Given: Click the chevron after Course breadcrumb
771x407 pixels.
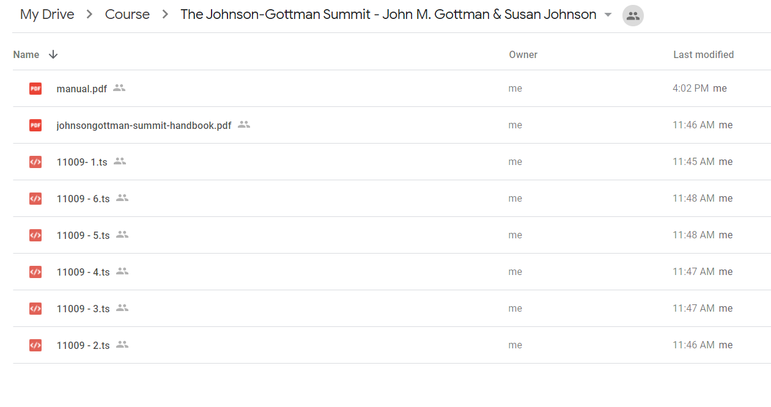Looking at the screenshot, I should pos(165,15).
